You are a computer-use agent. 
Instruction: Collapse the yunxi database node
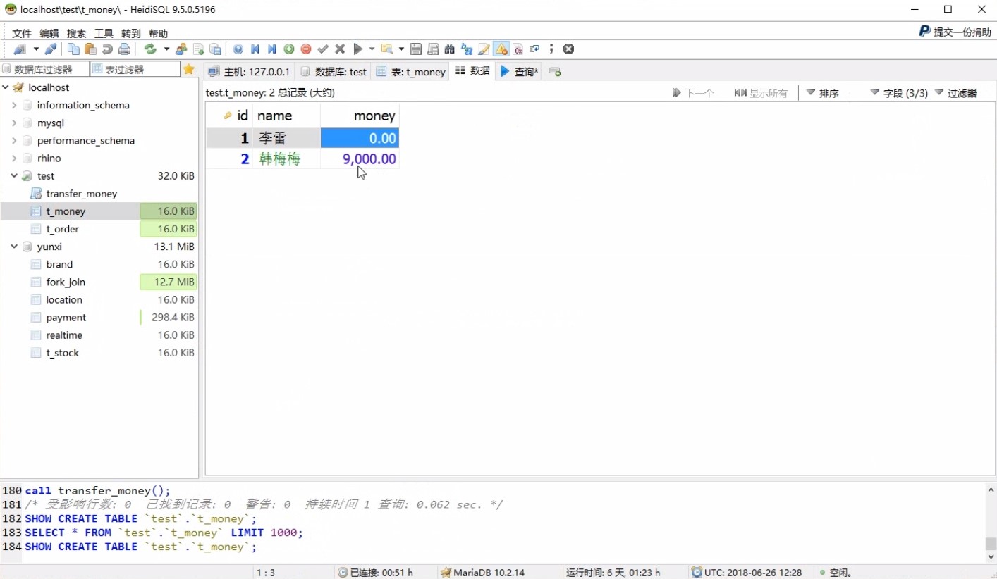click(14, 247)
